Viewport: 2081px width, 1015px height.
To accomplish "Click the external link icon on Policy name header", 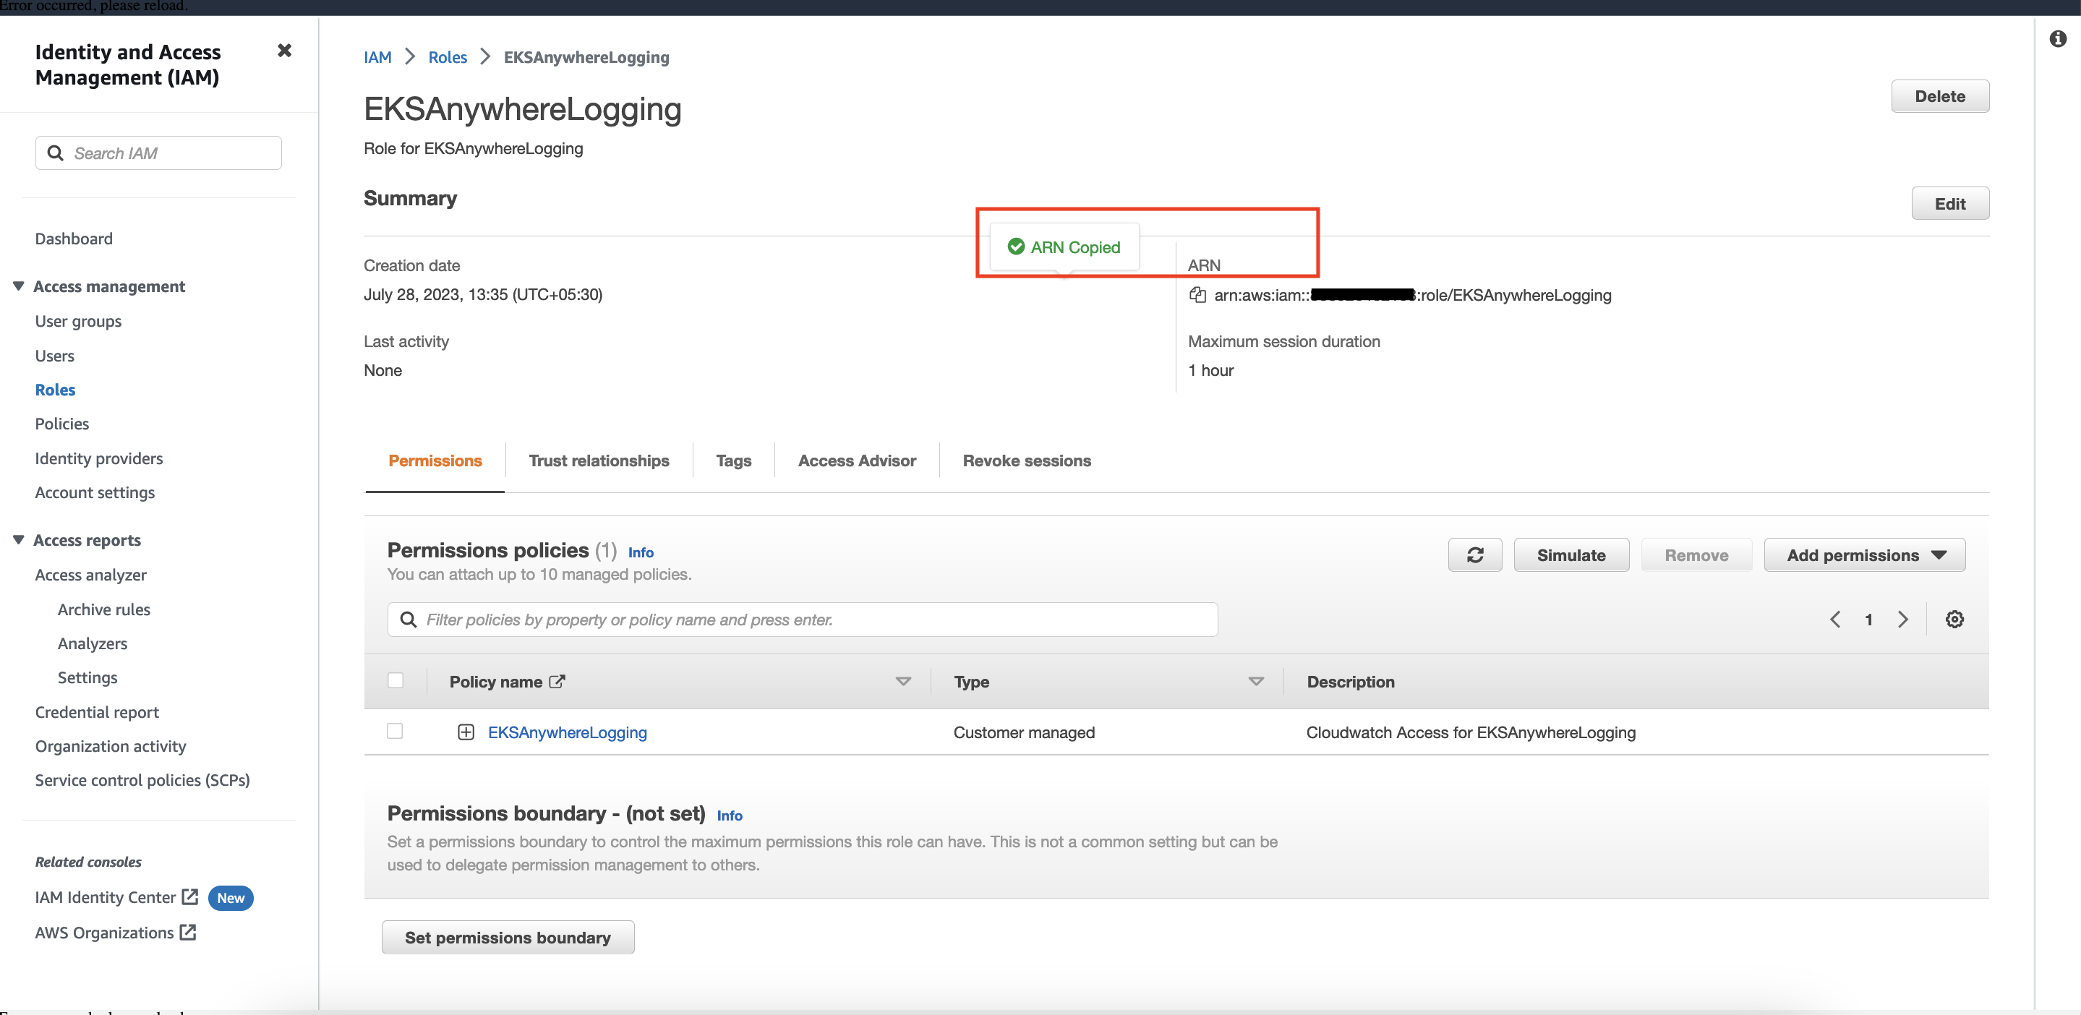I will point(557,681).
